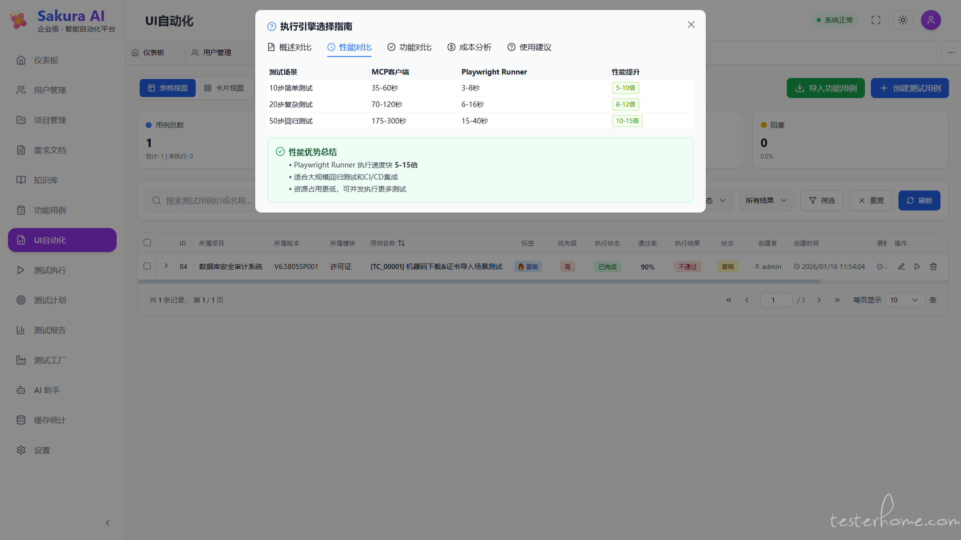This screenshot has width=961, height=540.
Task: Click the fullscreen toggle icon
Action: 875,20
